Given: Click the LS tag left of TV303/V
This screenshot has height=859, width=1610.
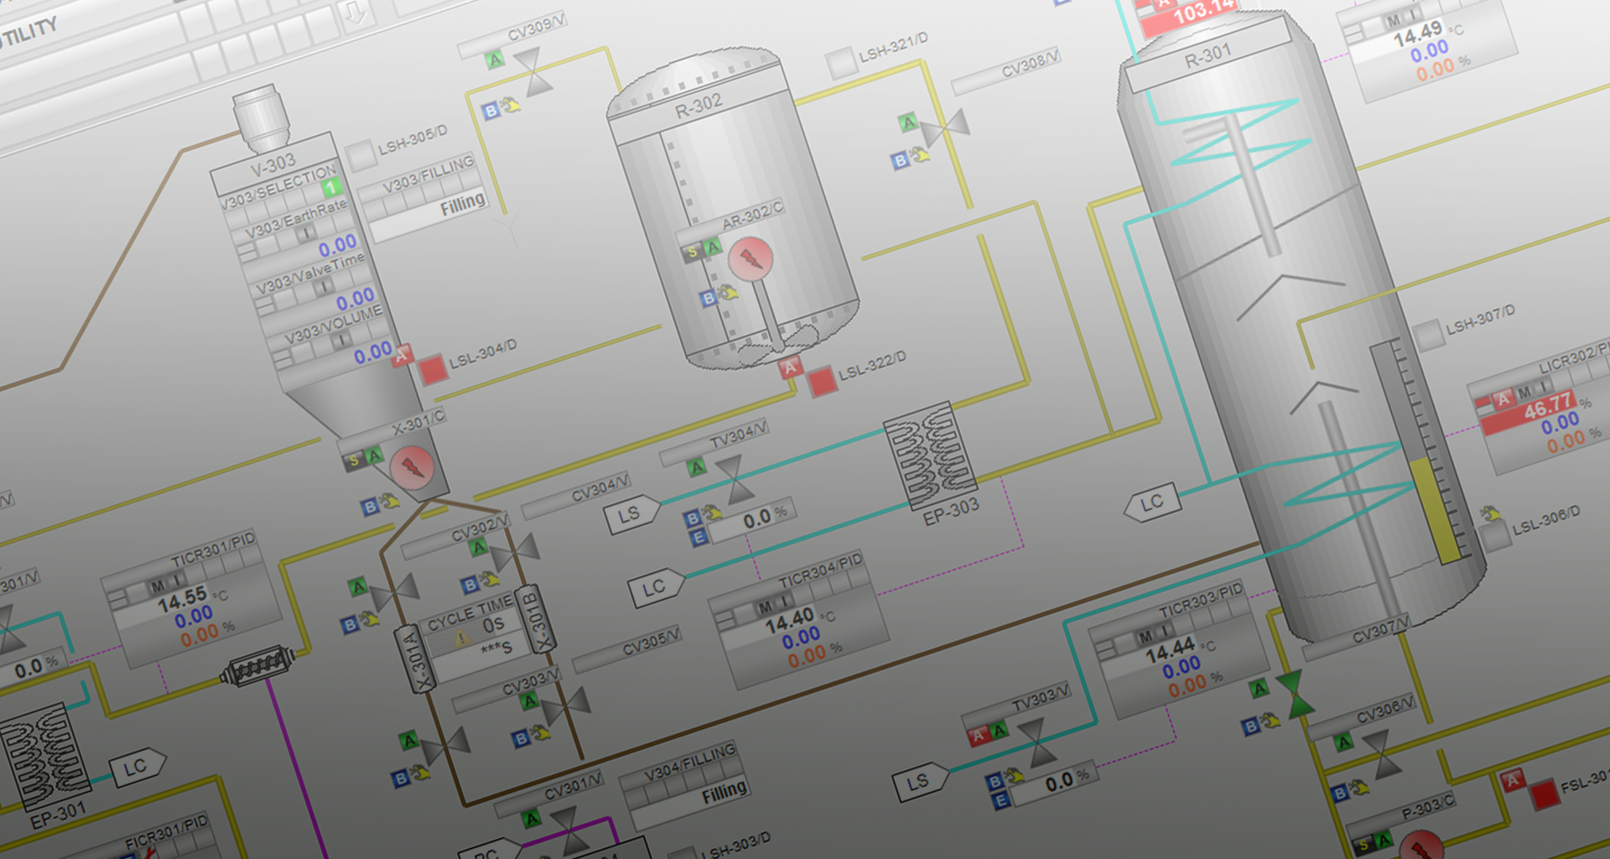Looking at the screenshot, I should tap(920, 783).
